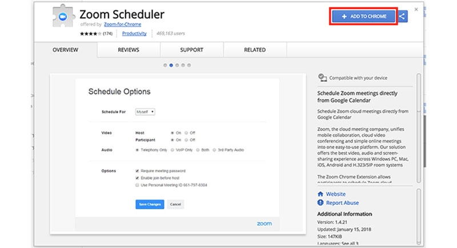
Task: Switch to the Reviews tab
Action: point(129,50)
